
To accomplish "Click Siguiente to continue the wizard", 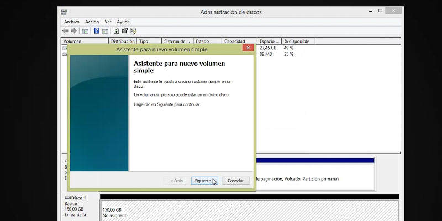I will (x=204, y=181).
